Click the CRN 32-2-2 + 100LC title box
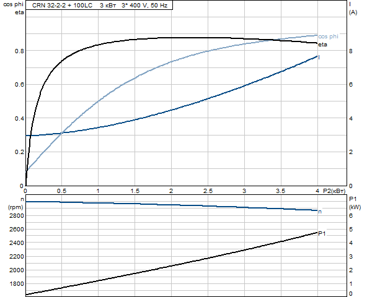Image resolution: width=367 pixels, height=297 pixels. pos(99,5)
